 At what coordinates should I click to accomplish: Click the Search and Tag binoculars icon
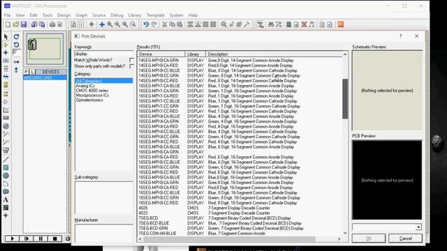[x=271, y=24]
